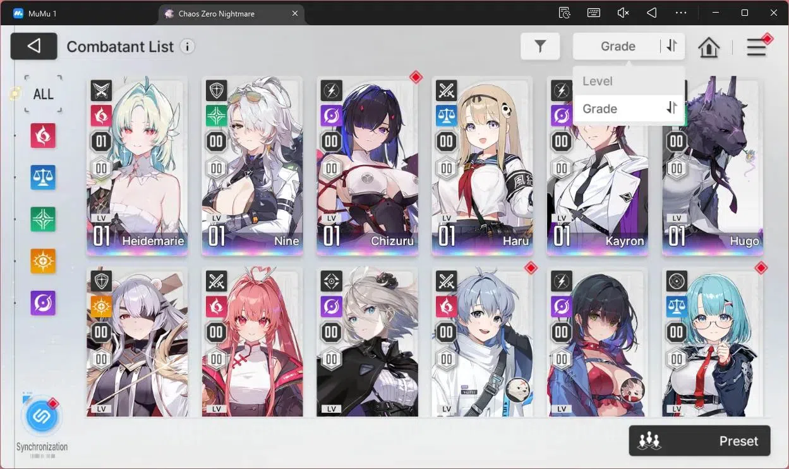Select the black-haired red-bikini combatant card
This screenshot has width=789, height=469.
598,342
